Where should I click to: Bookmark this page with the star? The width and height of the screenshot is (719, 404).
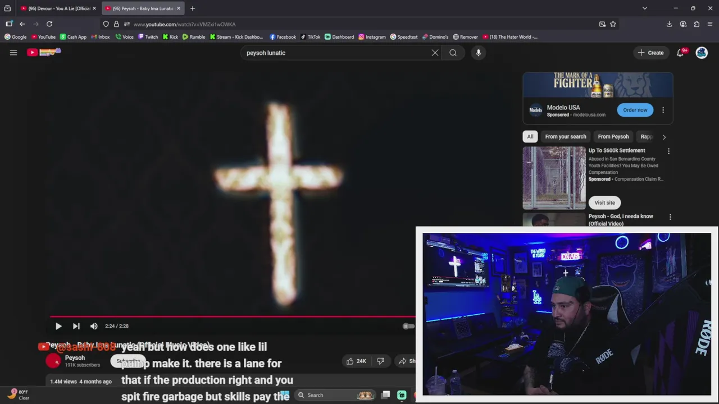pos(613,24)
